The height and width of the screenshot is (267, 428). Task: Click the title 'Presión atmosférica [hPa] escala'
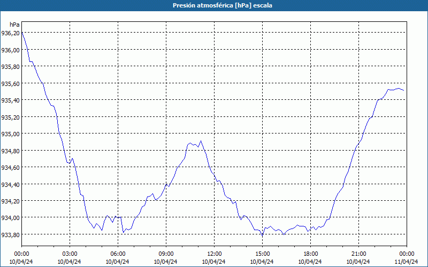[x=223, y=5]
